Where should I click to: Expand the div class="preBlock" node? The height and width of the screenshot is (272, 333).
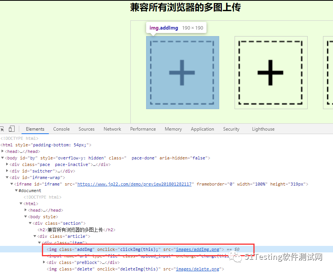coord(44,262)
